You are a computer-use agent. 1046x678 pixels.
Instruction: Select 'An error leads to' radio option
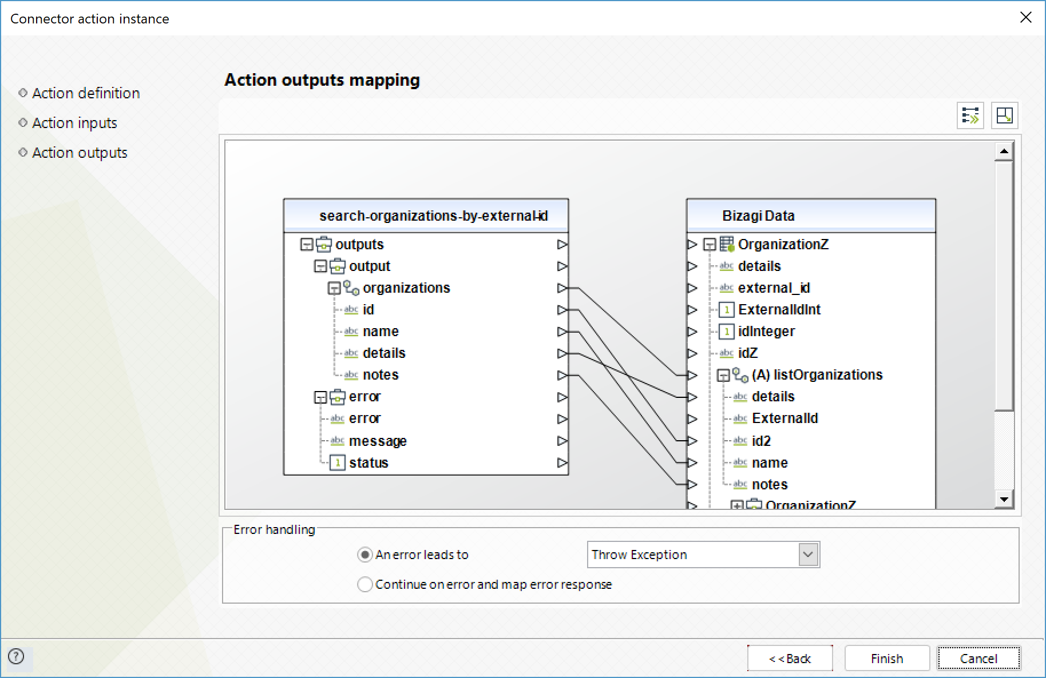pyautogui.click(x=365, y=555)
